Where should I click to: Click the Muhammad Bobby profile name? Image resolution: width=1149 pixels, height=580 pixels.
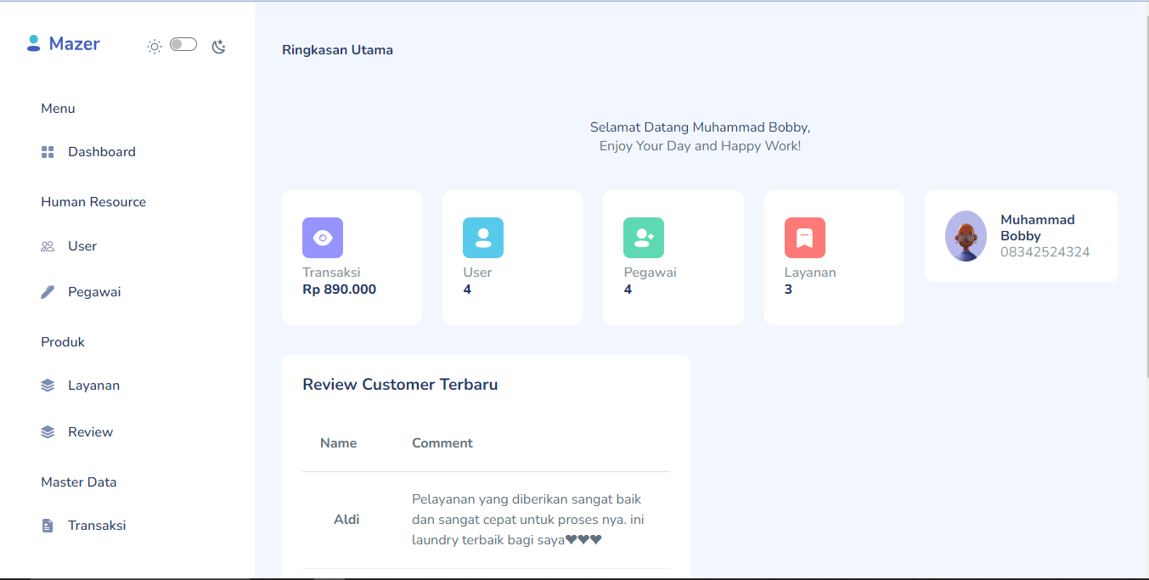1037,228
